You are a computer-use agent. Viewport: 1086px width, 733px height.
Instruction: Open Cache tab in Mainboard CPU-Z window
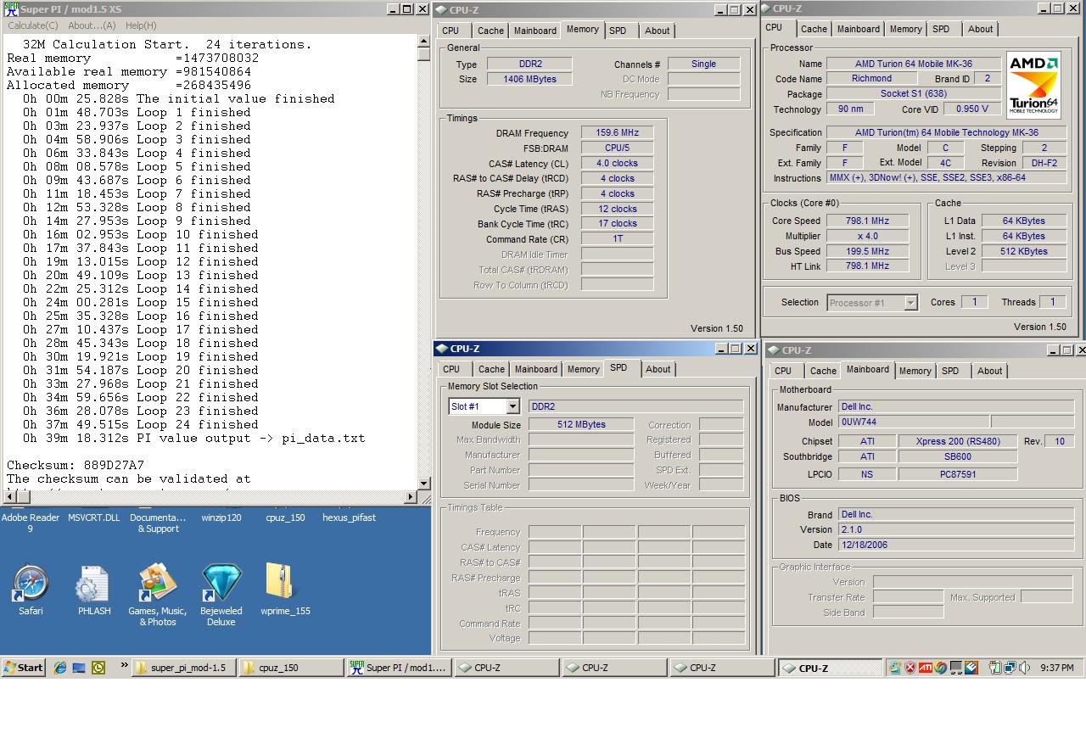pyautogui.click(x=823, y=371)
